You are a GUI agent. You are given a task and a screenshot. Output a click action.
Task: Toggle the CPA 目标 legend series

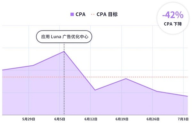point(107,14)
